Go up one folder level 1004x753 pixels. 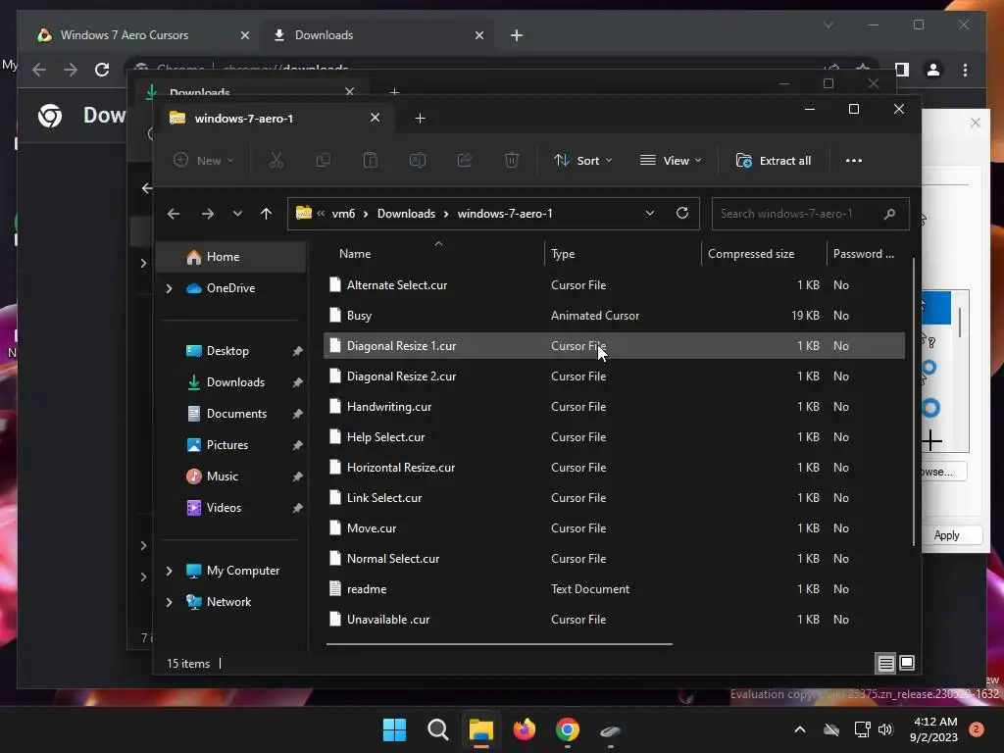pyautogui.click(x=267, y=214)
